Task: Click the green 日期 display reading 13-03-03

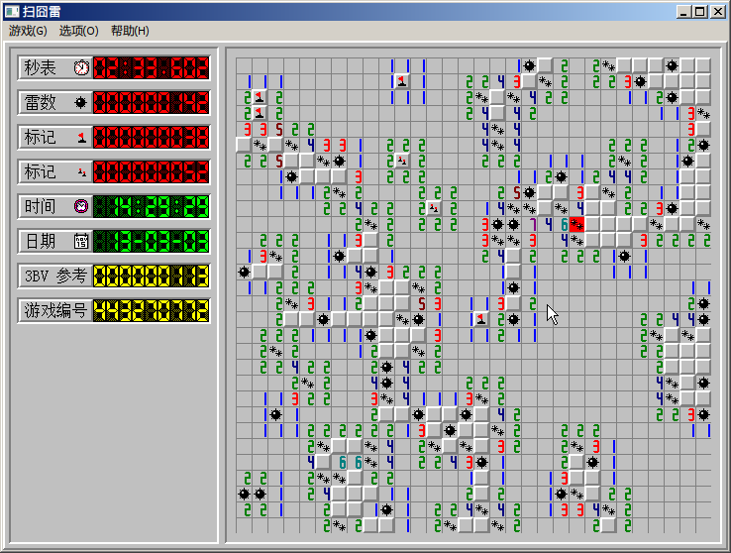Action: point(151,242)
